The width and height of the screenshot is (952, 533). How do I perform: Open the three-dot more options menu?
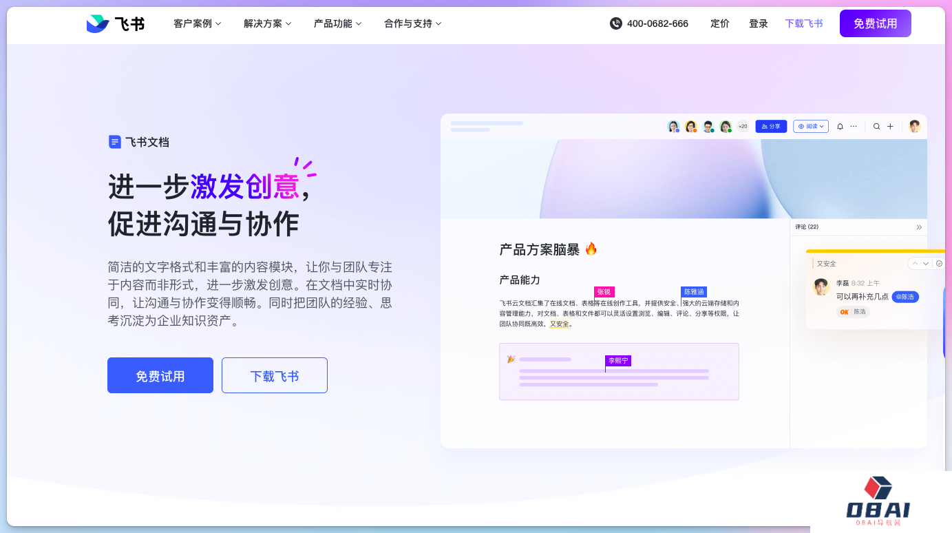point(854,127)
